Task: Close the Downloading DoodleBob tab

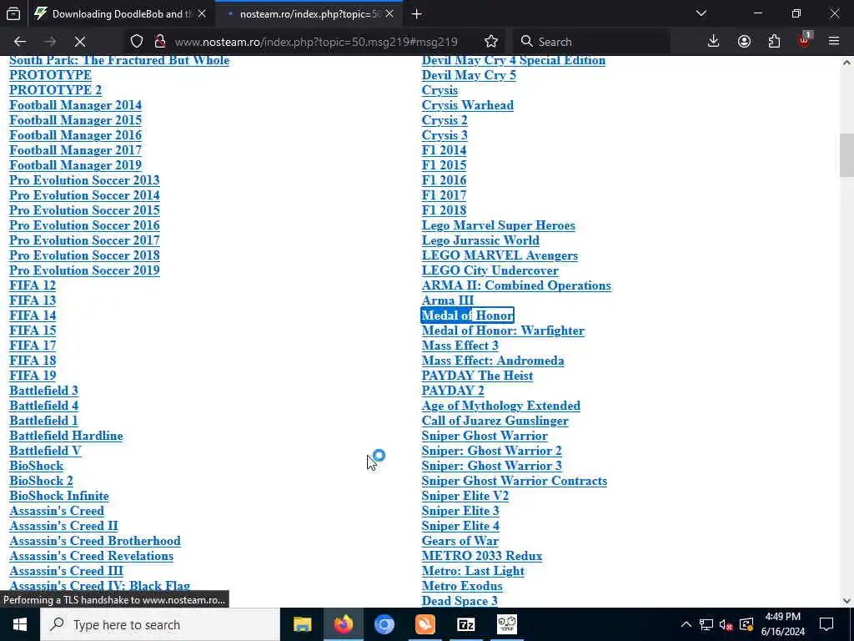Action: click(202, 14)
